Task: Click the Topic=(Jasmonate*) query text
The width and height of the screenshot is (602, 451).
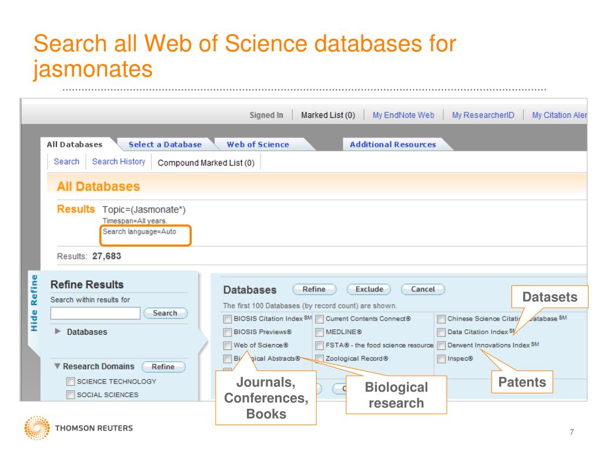Action: tap(144, 210)
